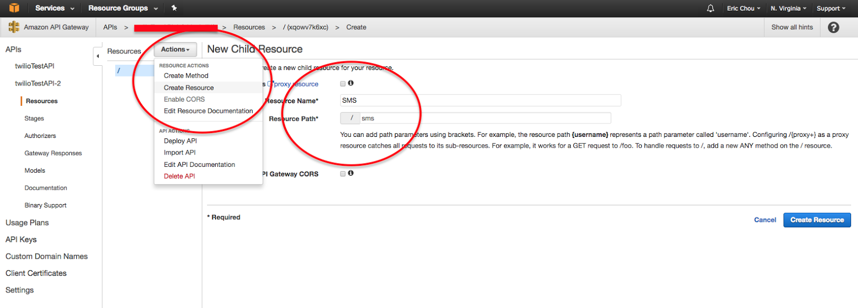Click the Amazon API Gateway service icon
The image size is (858, 308).
[x=14, y=27]
